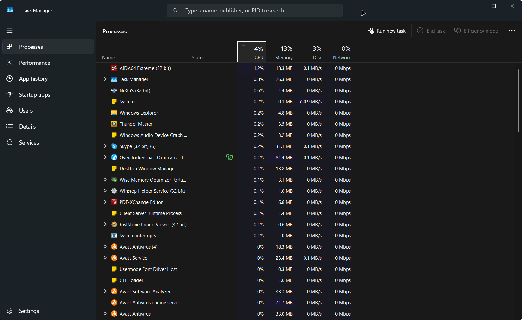Click the Client Server Runtime Process icon
522x320 pixels.
pyautogui.click(x=114, y=213)
